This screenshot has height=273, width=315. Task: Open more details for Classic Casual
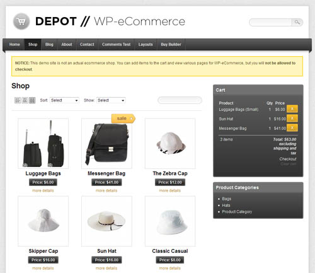click(x=170, y=269)
